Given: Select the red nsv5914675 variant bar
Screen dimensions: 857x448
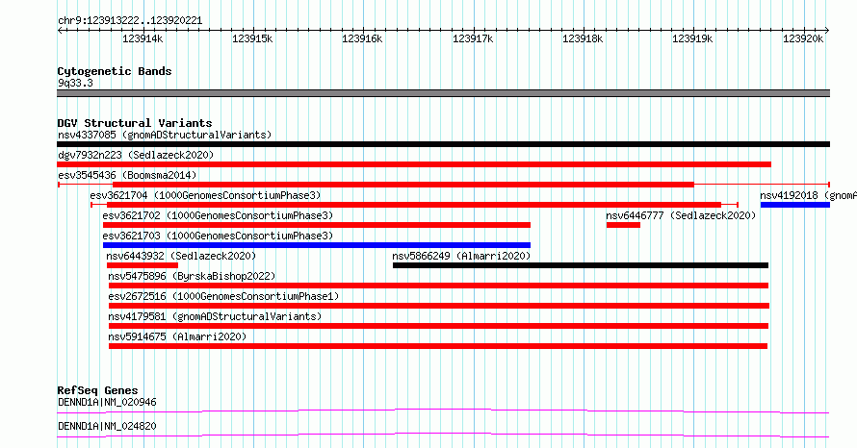Looking at the screenshot, I should click(x=438, y=346).
